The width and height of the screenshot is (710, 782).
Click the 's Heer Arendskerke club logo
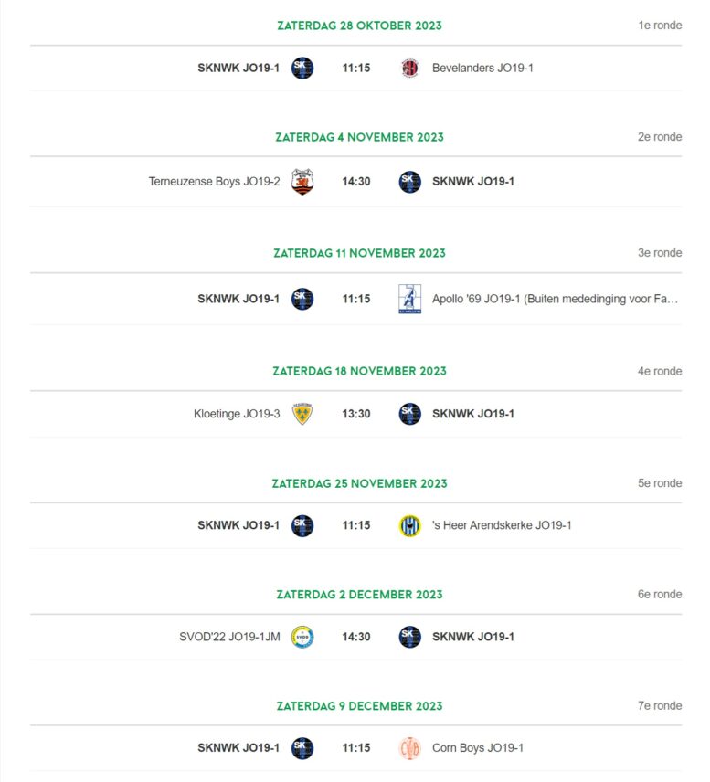pyautogui.click(x=409, y=525)
